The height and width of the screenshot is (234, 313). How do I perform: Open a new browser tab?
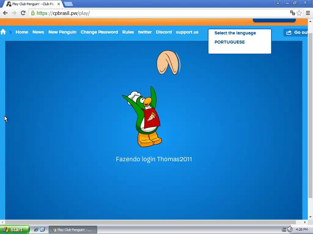(x=68, y=4)
